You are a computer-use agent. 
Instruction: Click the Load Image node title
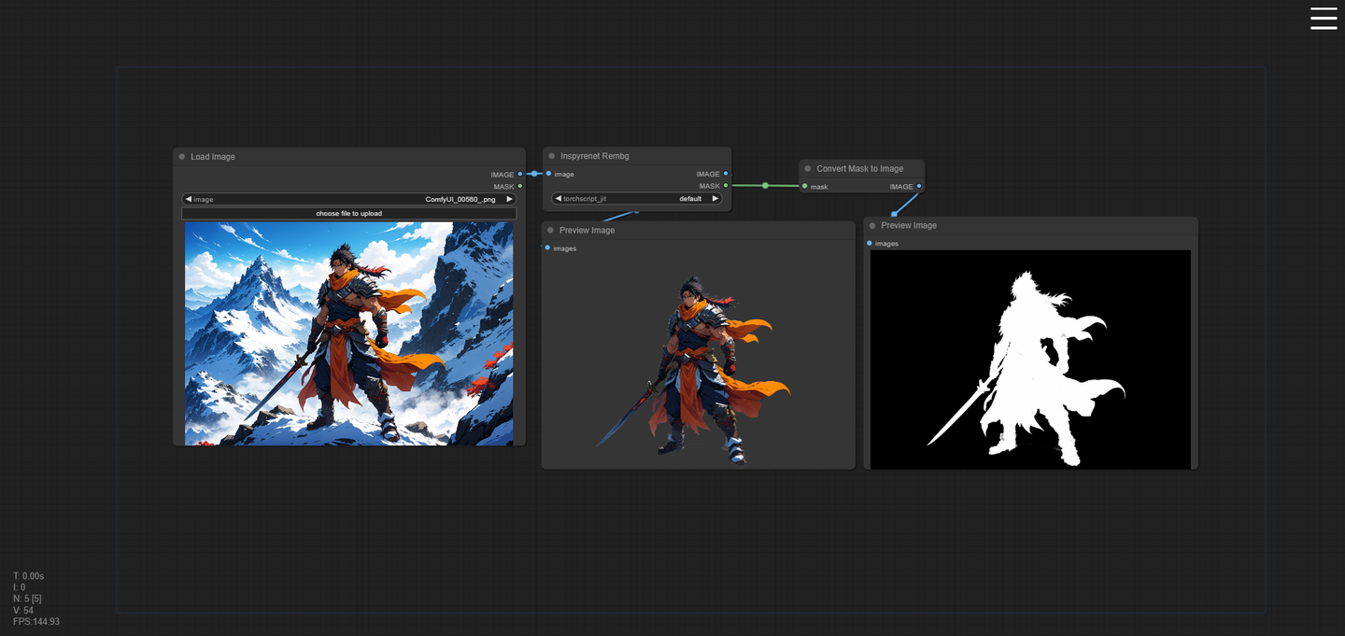[213, 157]
